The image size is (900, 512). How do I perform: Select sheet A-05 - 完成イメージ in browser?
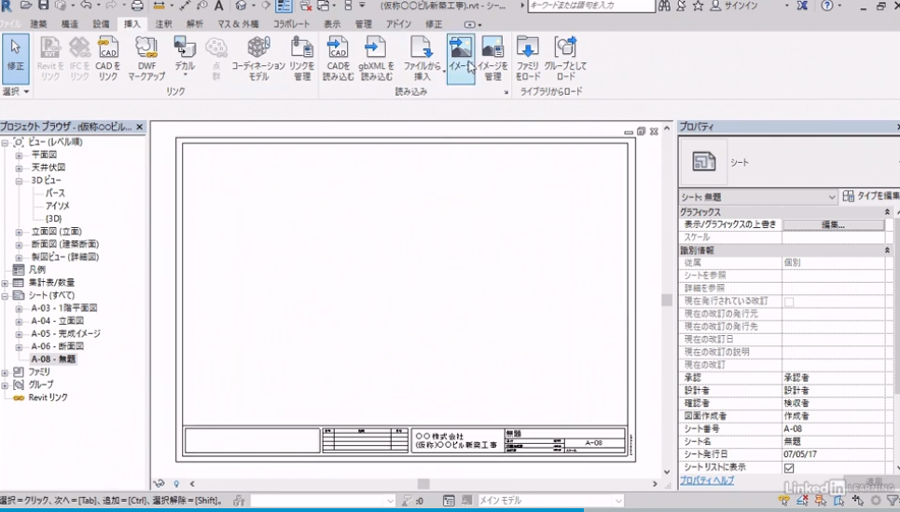[x=65, y=333]
